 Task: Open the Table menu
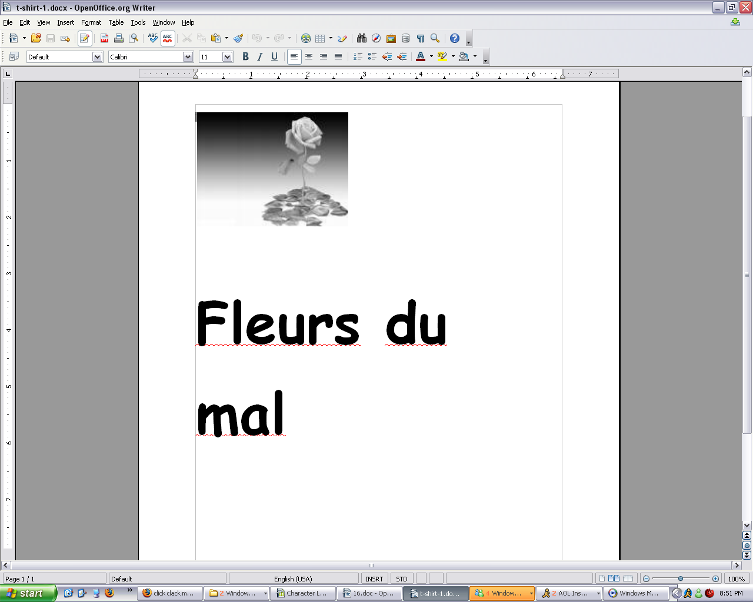pyautogui.click(x=116, y=22)
